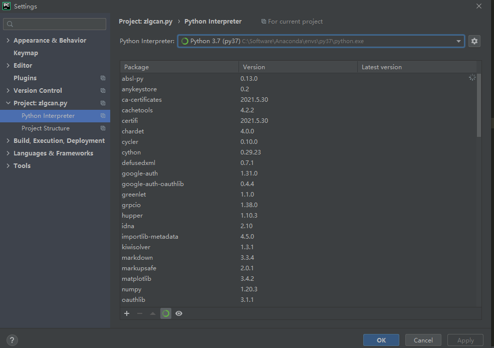Collapse the Project: zlgcan.py section
The image size is (494, 348).
8,103
